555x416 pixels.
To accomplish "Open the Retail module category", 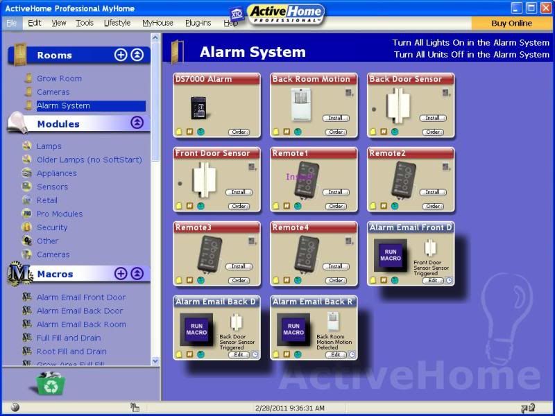I will pos(46,200).
